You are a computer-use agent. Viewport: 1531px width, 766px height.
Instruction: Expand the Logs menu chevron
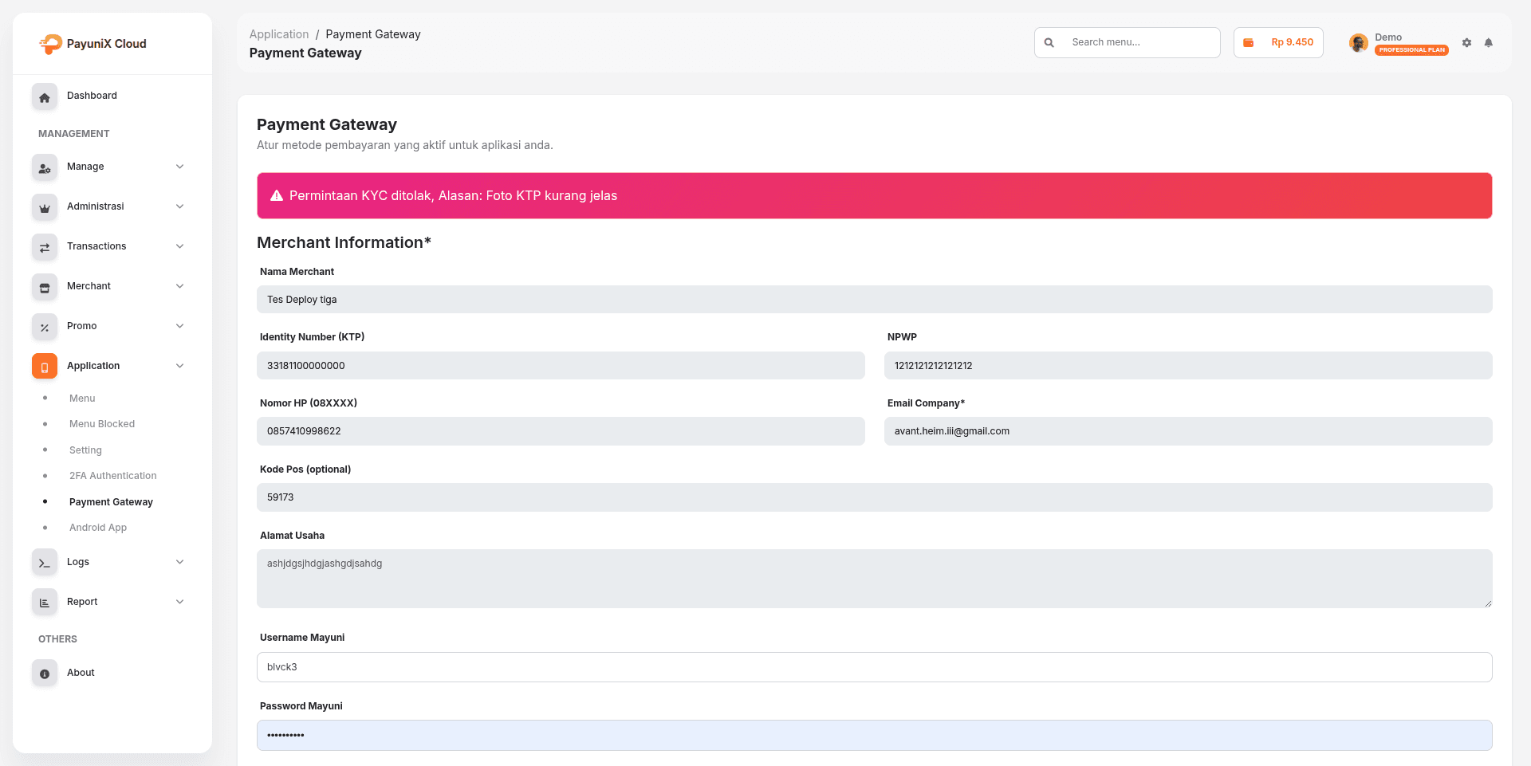pyautogui.click(x=180, y=562)
